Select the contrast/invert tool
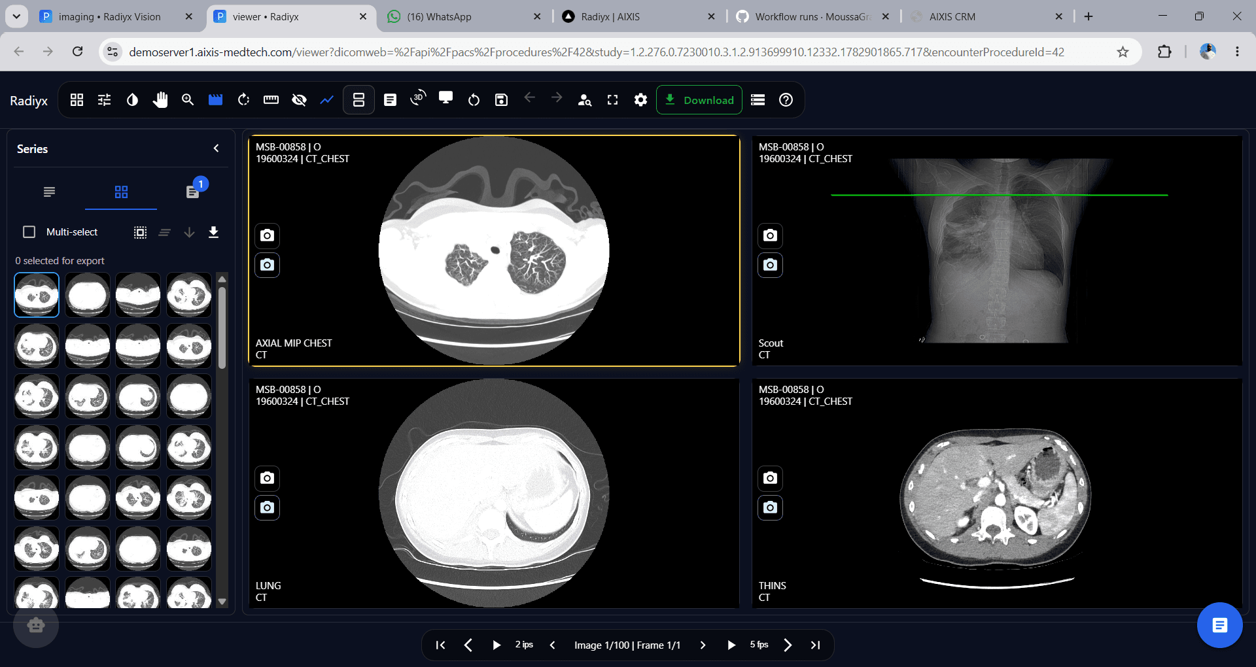Screen dimensions: 1256x667 (132, 100)
